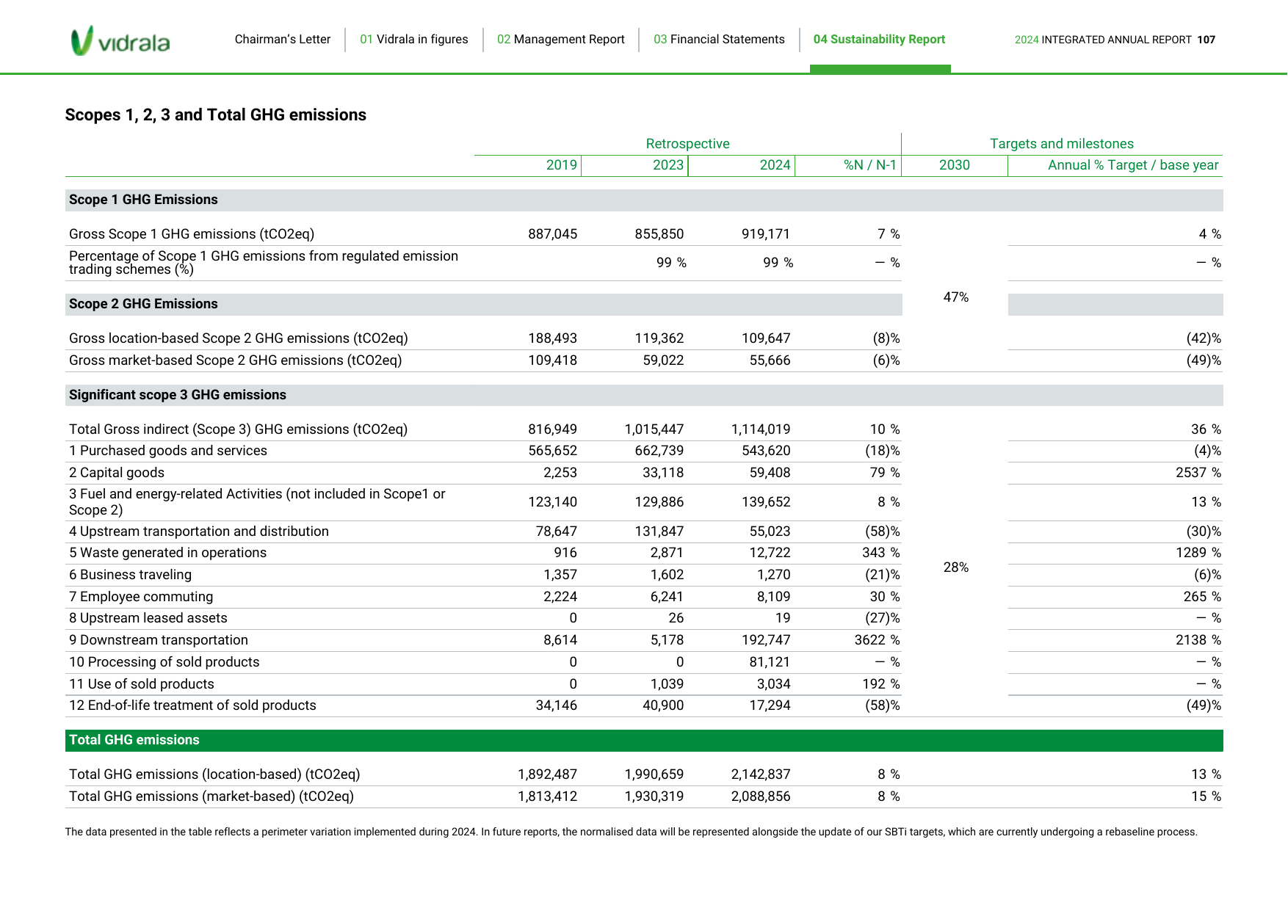Image resolution: width=1288 pixels, height=911 pixels.
Task: Click the 3622 % Downstream transportation change value
Action: pyautogui.click(x=877, y=640)
